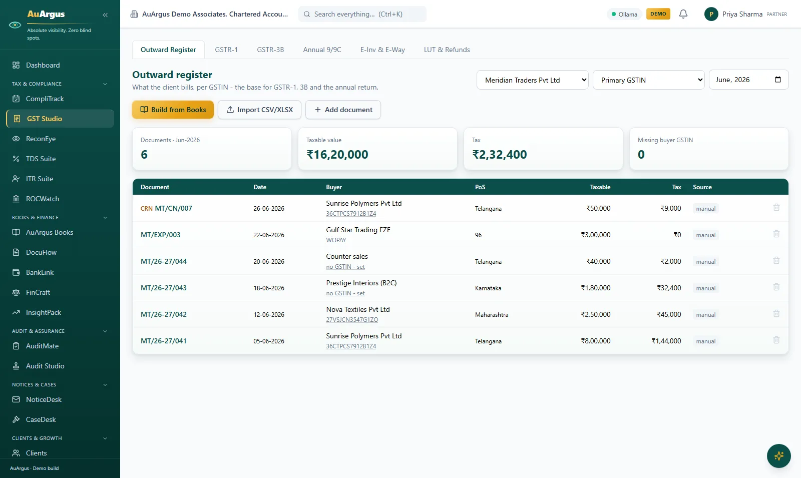This screenshot has height=478, width=801.
Task: Remove document MT/26-27/043 via trash icon
Action: point(776,287)
